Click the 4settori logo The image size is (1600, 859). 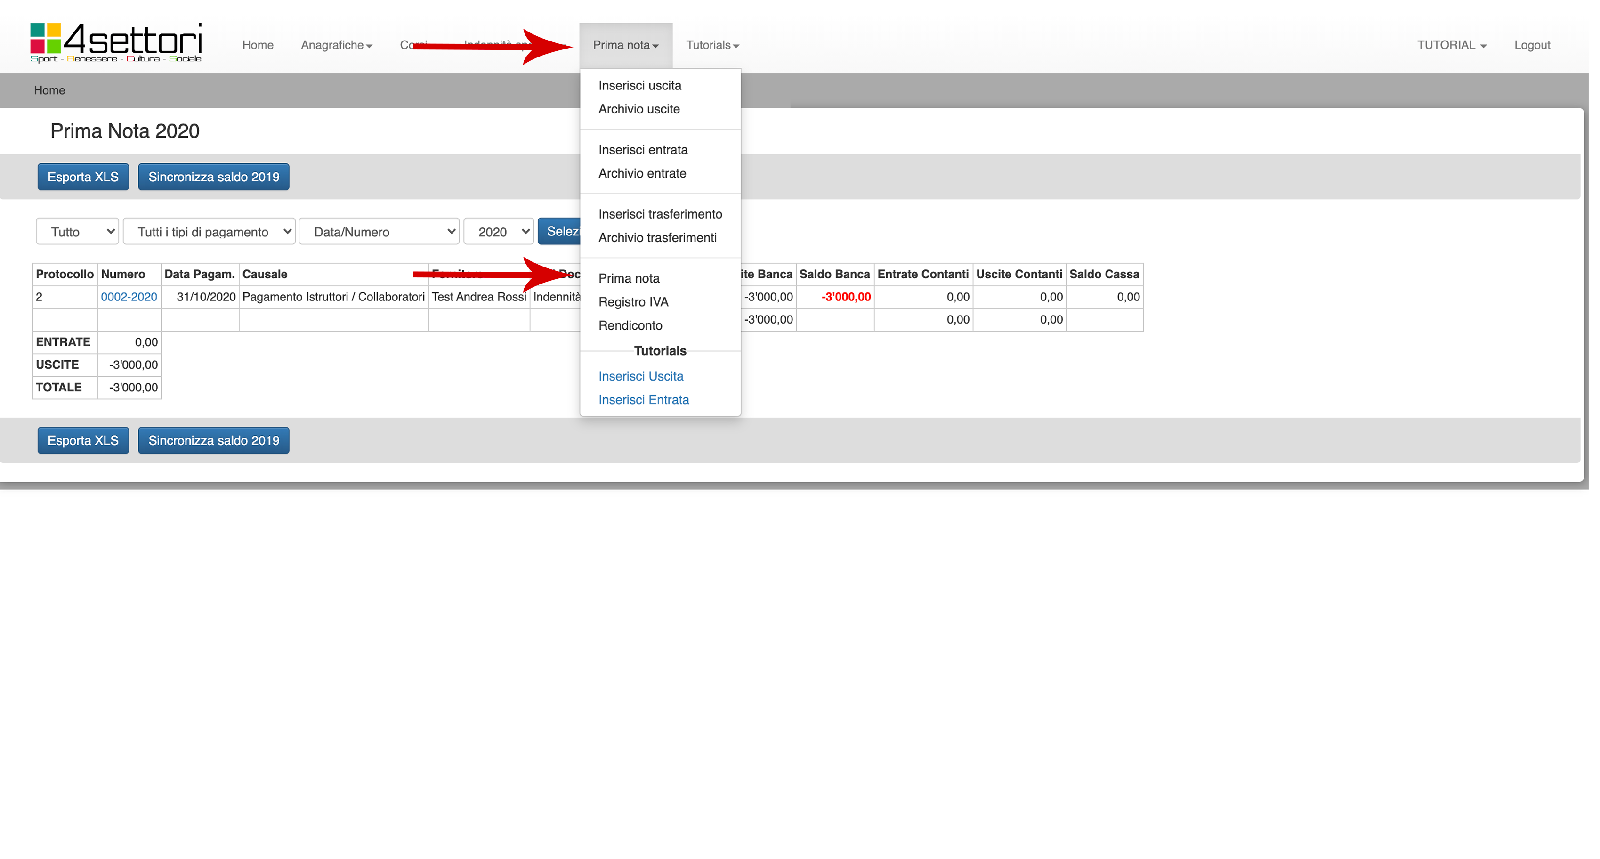coord(116,42)
